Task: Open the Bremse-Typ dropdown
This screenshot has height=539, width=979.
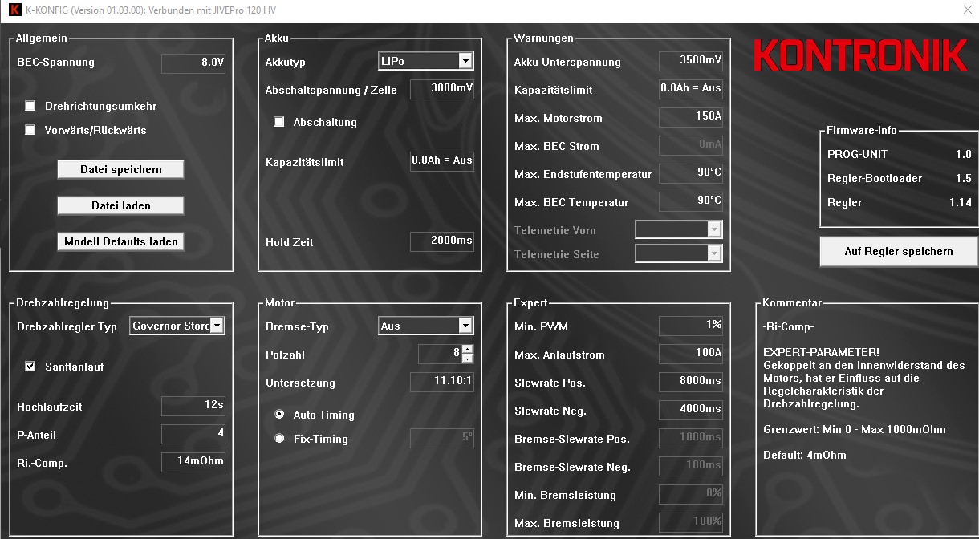Action: [x=465, y=326]
